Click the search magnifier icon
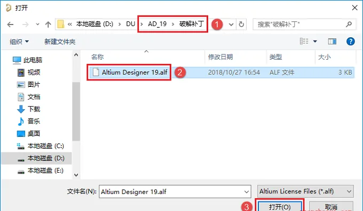Viewport: 363px width, 211px height. pyautogui.click(x=349, y=24)
